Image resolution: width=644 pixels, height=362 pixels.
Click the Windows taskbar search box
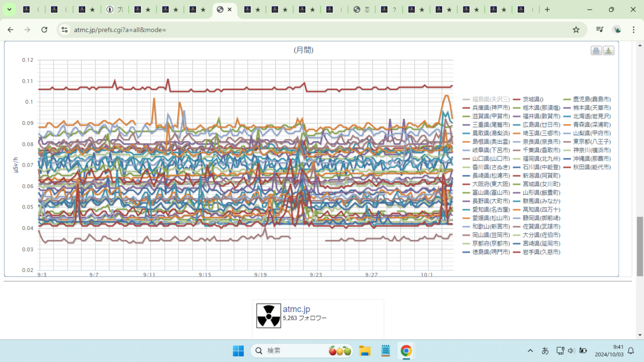point(302,351)
